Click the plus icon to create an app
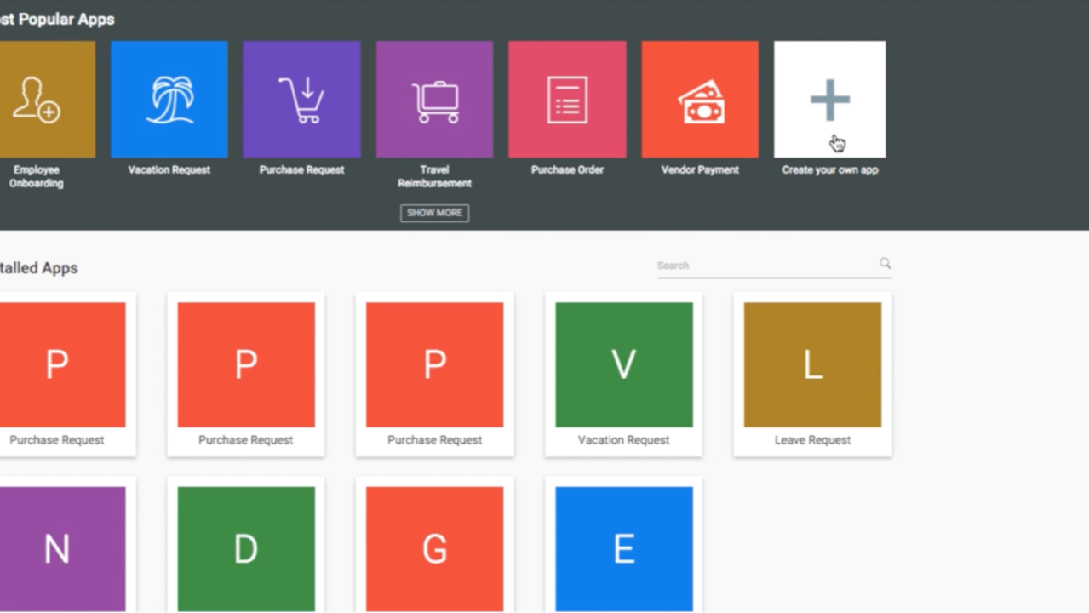 pos(829,100)
